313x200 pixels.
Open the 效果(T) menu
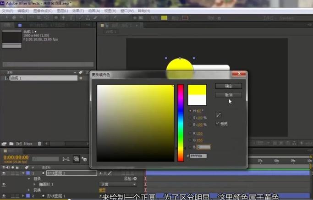click(78, 11)
